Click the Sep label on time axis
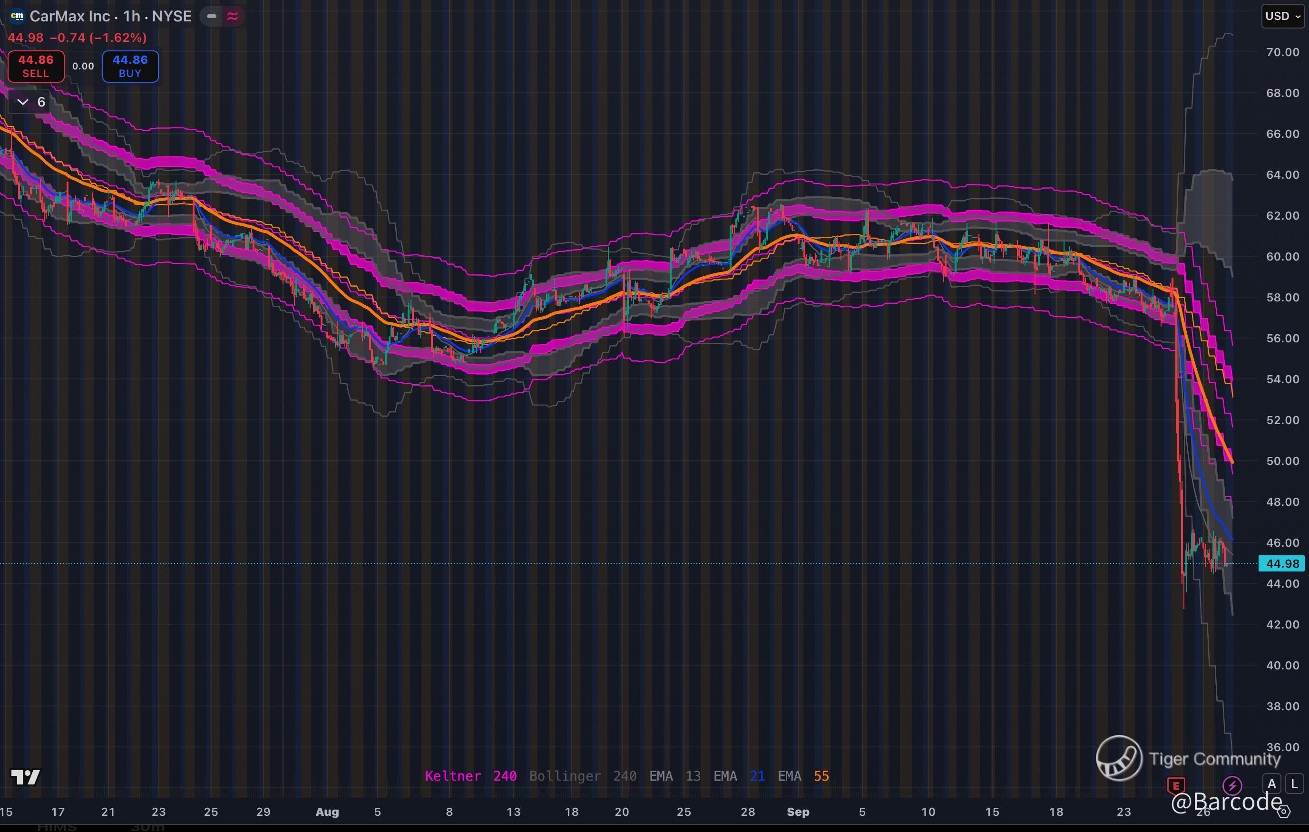The image size is (1309, 832). click(x=798, y=812)
